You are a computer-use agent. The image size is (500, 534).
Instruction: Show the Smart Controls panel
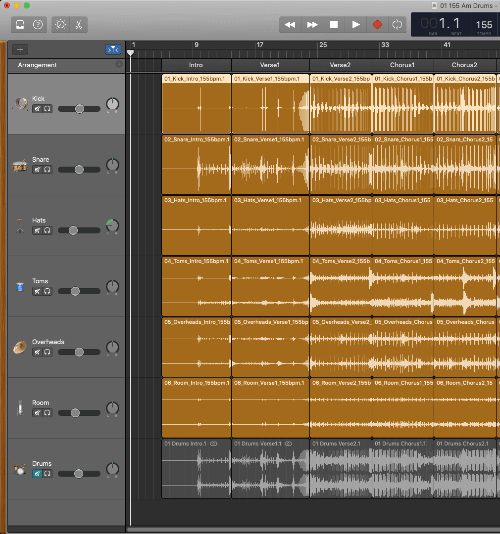[x=61, y=25]
